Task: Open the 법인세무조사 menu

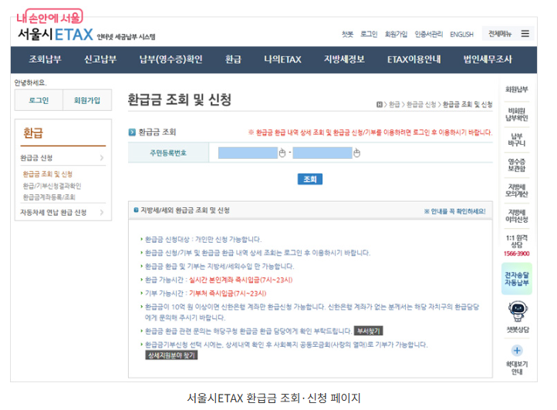Action: (x=488, y=59)
